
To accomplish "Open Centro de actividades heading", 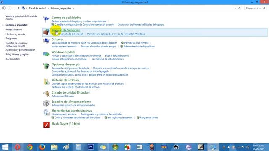I will (x=66, y=18).
